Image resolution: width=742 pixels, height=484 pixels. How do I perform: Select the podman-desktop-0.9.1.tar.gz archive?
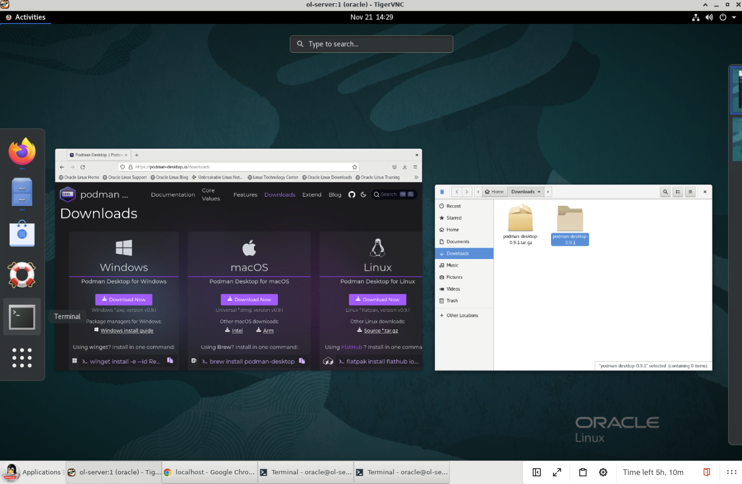521,225
